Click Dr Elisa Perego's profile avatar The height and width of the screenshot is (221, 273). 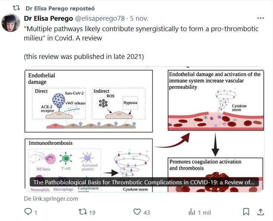(11, 23)
